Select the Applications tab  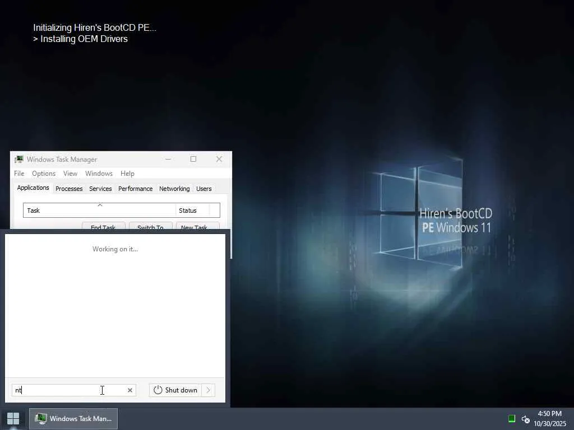33,188
